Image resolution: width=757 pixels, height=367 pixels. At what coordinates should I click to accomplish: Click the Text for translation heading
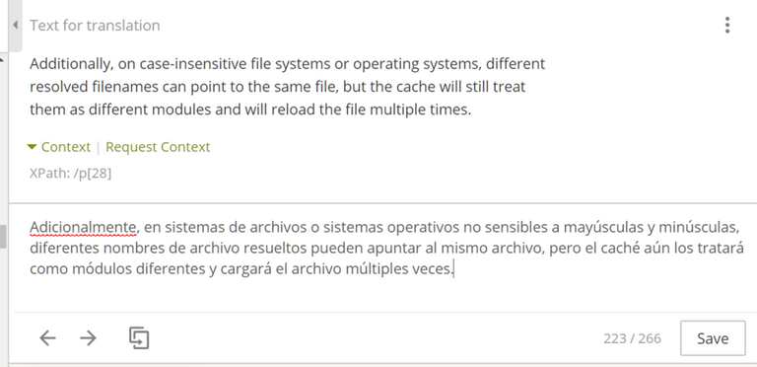[95, 25]
